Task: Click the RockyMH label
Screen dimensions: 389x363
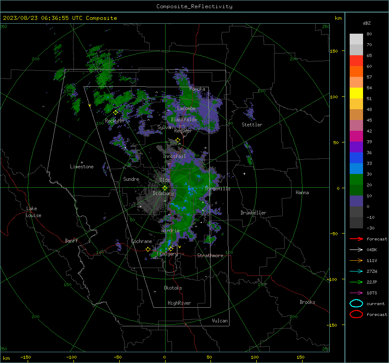Action: tap(114, 121)
